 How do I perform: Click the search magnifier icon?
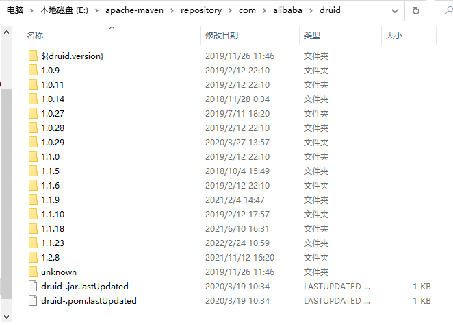coord(448,11)
